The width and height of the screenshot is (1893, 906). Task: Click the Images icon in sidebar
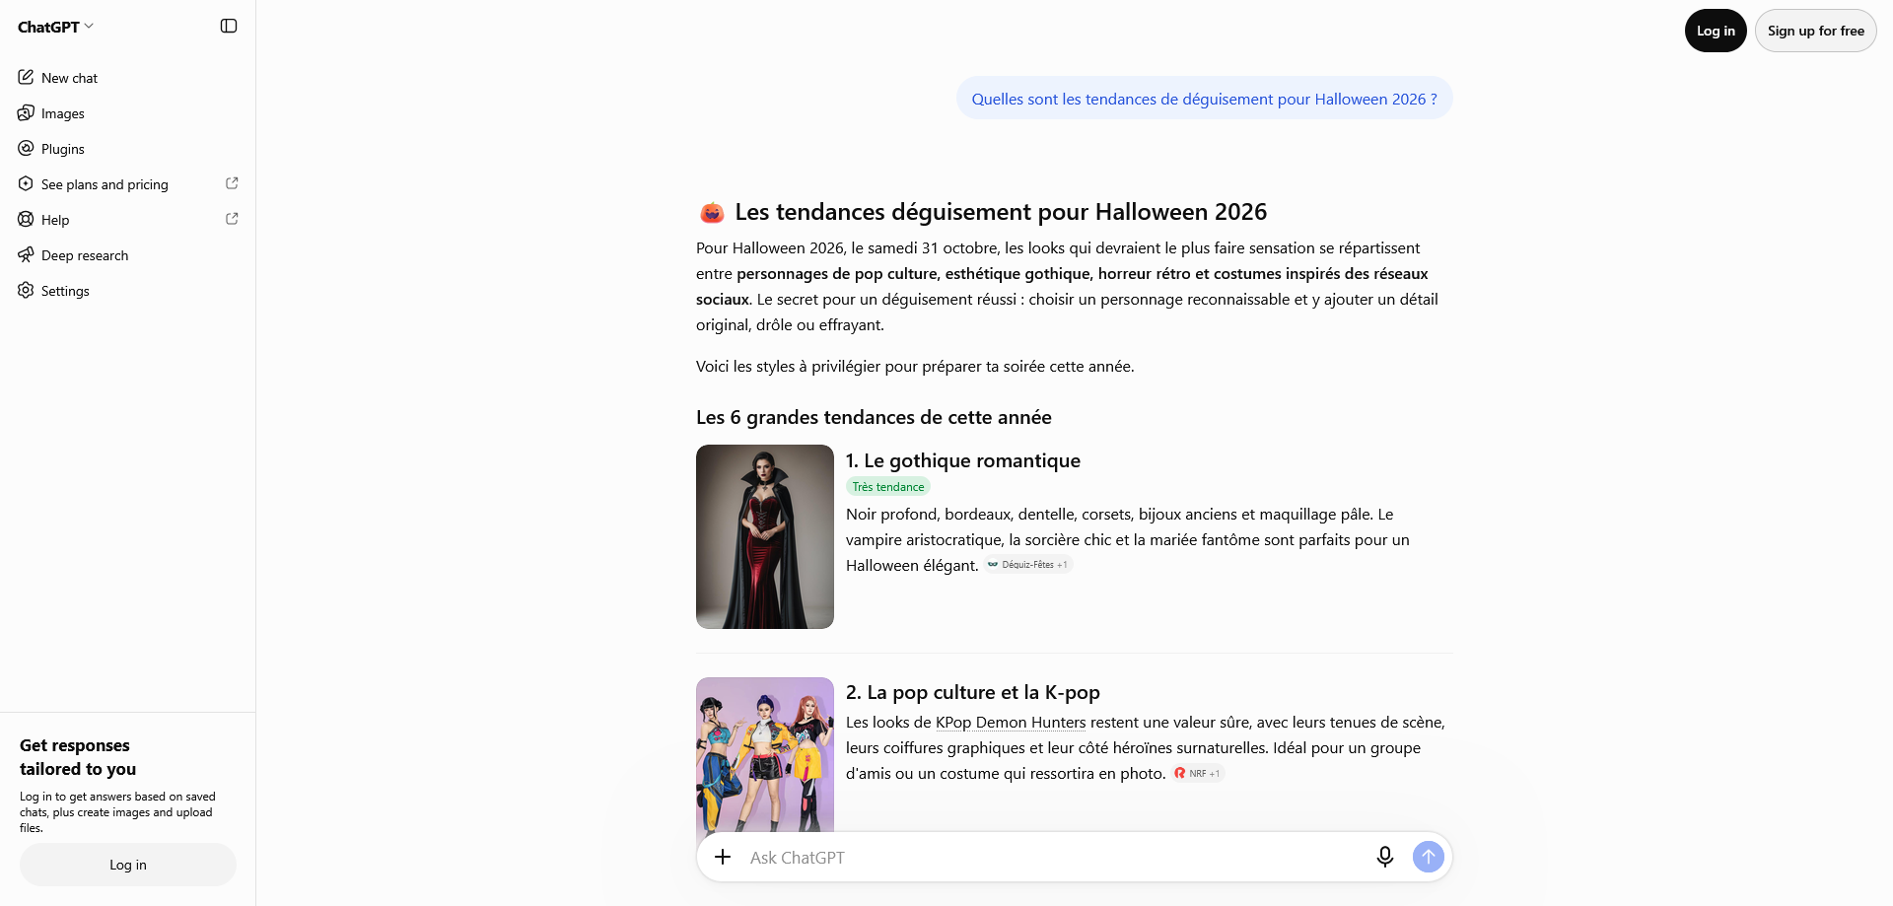tap(26, 112)
